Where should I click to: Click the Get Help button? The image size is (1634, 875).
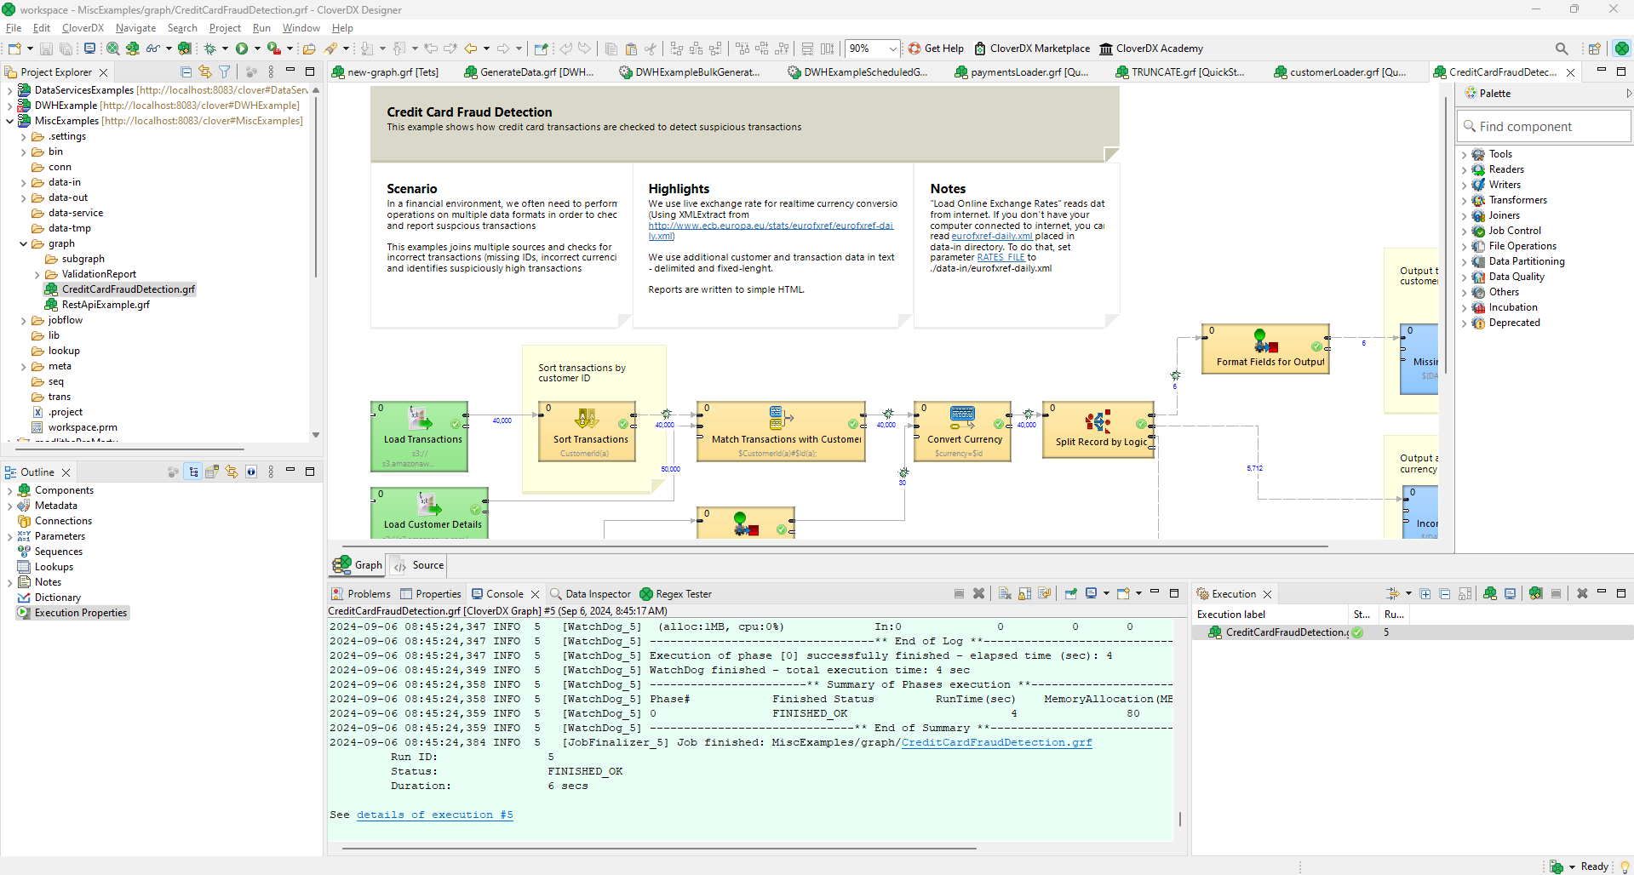click(936, 49)
